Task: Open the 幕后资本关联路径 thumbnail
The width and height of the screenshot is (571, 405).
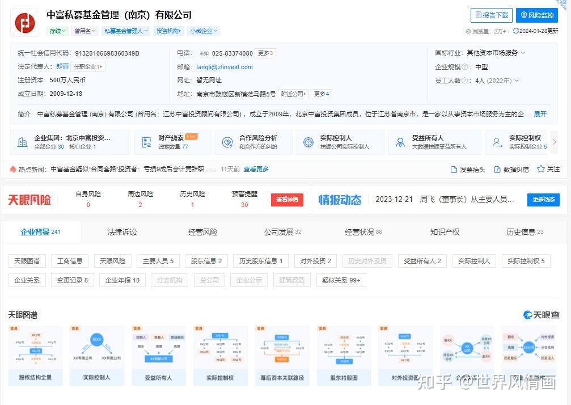Action: tap(282, 356)
